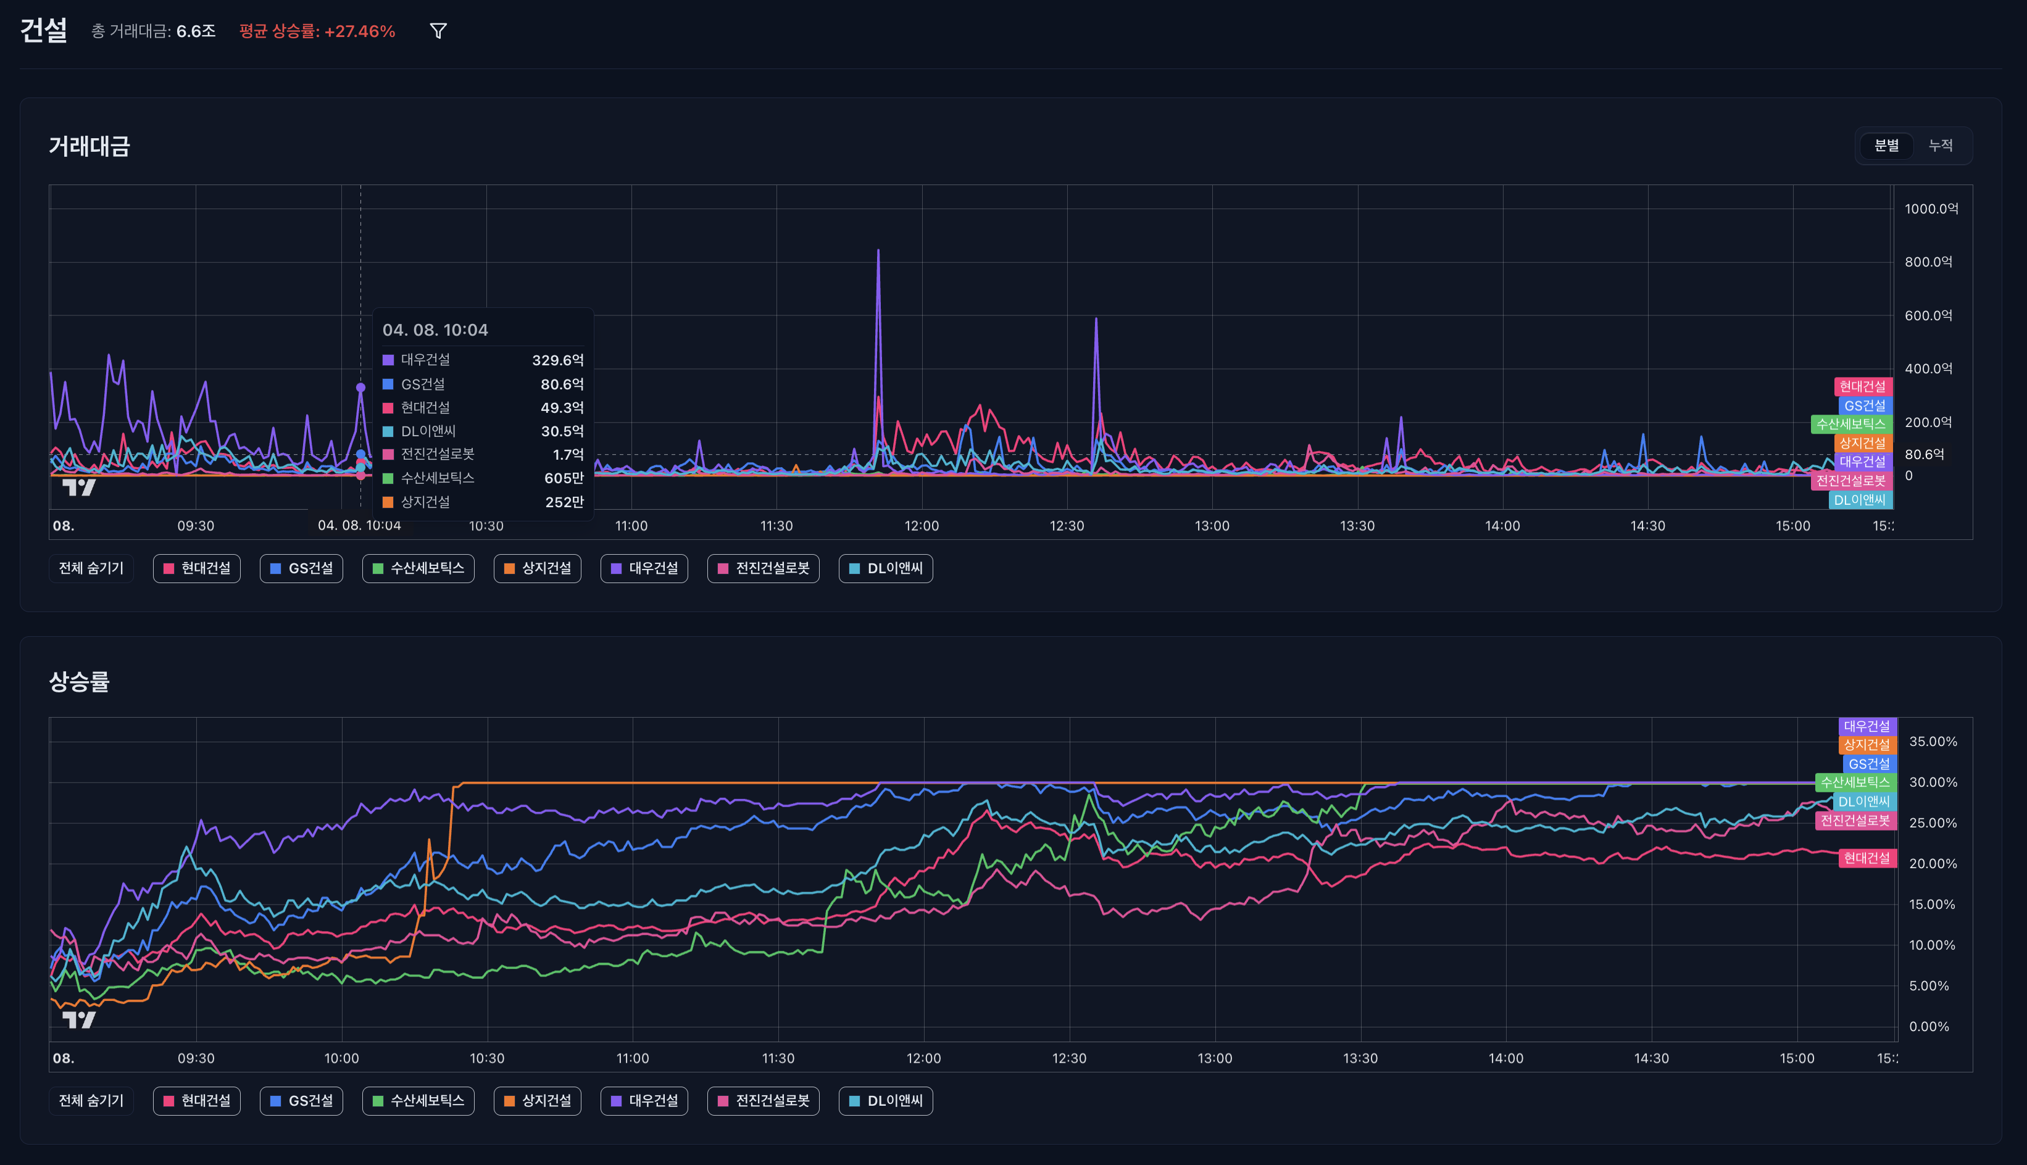Screen dimensions: 2027x1165
Task: Hide GS건설 in the 상승률 legend
Action: tap(302, 1100)
